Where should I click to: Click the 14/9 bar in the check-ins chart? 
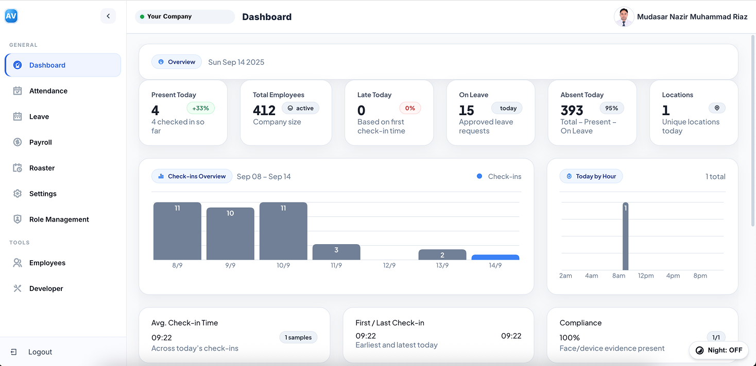(495, 258)
